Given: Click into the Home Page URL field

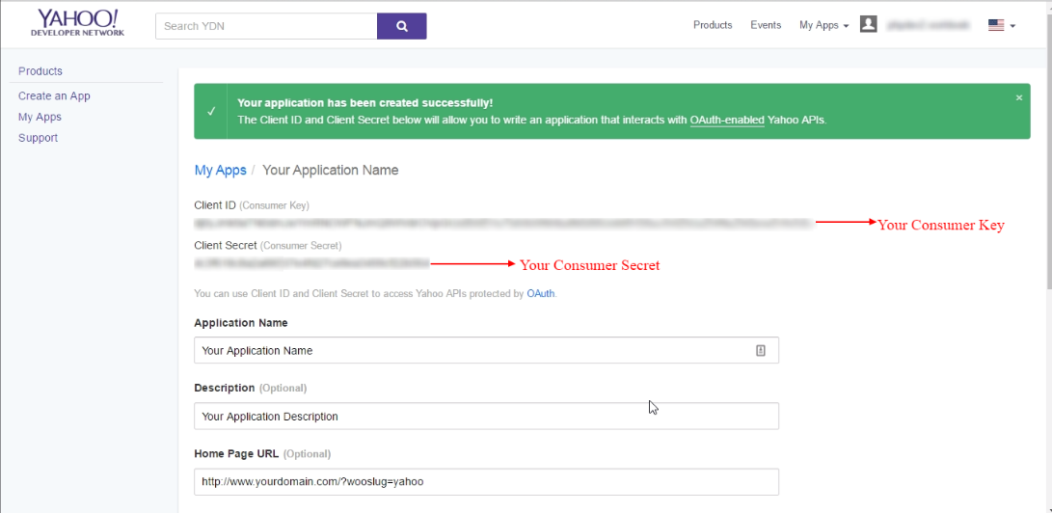Looking at the screenshot, I should pyautogui.click(x=486, y=481).
